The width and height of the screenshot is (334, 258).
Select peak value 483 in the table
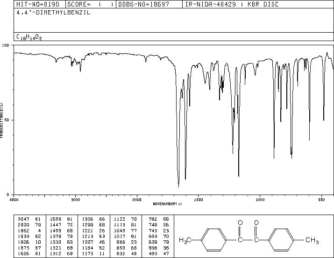click(153, 253)
